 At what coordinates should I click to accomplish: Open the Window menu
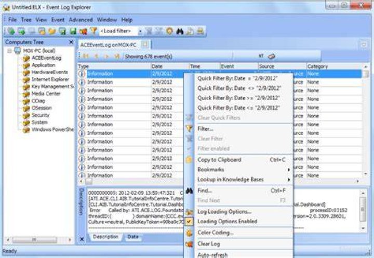click(x=106, y=20)
